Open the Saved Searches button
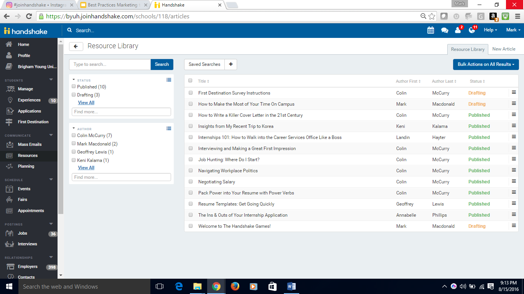The height and width of the screenshot is (294, 524). click(x=204, y=64)
